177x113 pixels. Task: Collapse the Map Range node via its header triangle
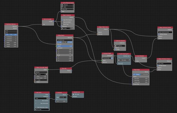pyautogui.click(x=133, y=70)
